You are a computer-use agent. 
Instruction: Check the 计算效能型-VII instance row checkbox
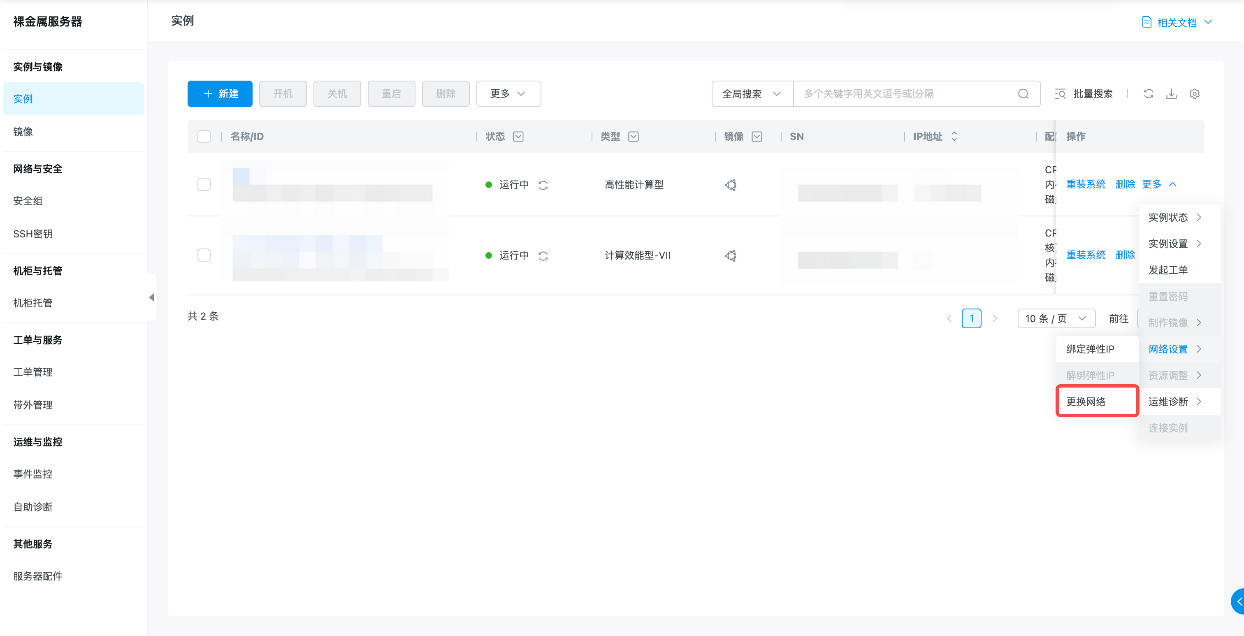tap(204, 255)
